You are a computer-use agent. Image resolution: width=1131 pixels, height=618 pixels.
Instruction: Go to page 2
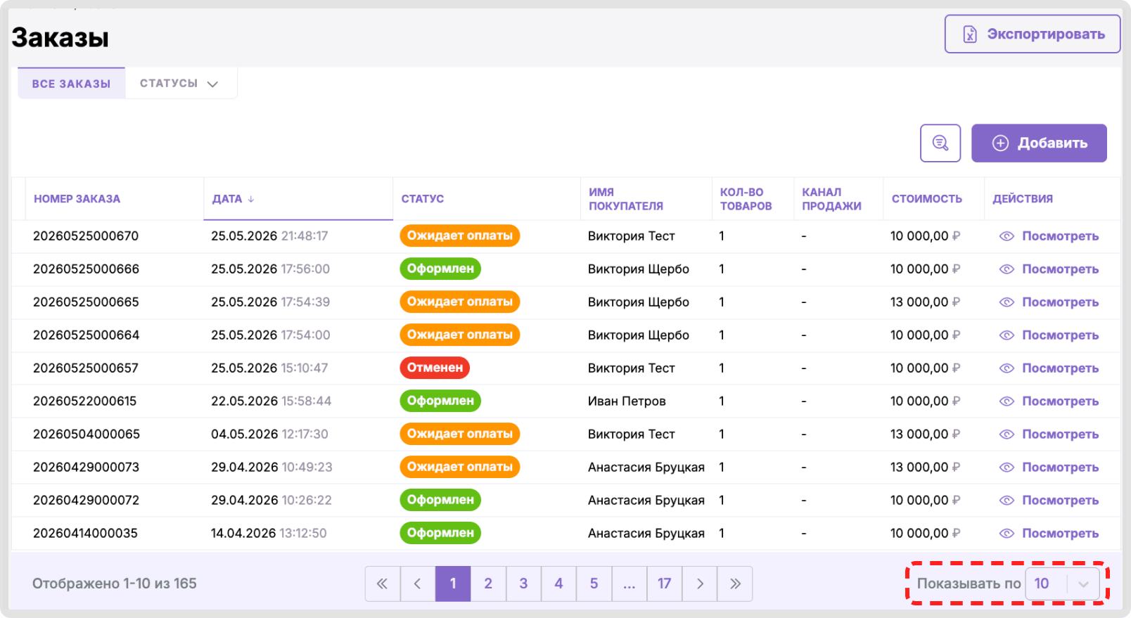(x=488, y=584)
